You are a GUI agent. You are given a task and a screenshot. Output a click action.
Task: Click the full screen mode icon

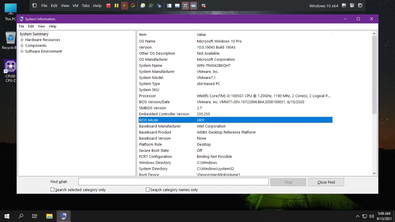[185, 5]
